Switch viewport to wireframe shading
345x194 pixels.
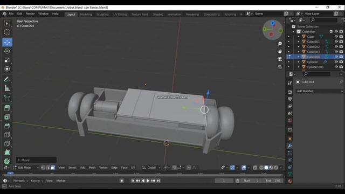(x=261, y=168)
